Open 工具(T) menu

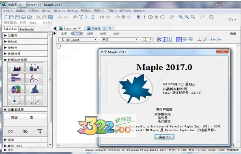coord(112,11)
